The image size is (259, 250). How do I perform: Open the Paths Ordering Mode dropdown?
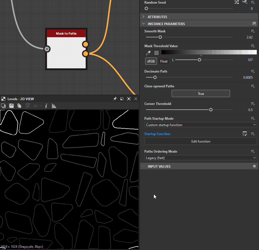point(201,158)
